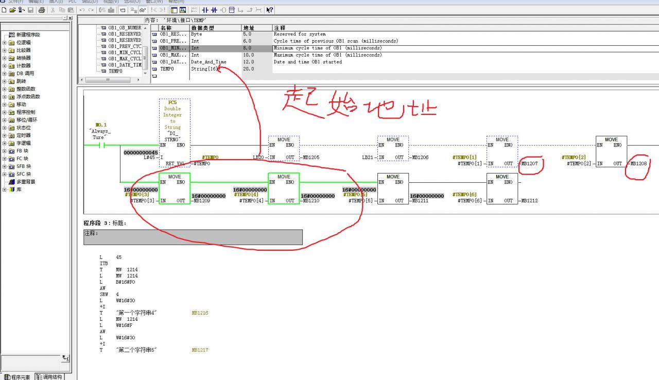Toggle the Monitor (glasses) toolbar icon
659x380 pixels.
click(x=143, y=10)
